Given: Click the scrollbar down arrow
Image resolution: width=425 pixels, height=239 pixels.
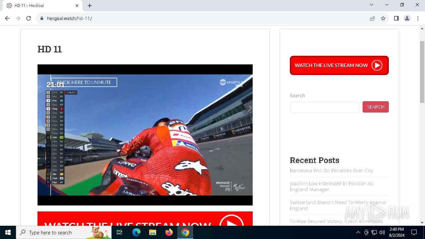Looking at the screenshot, I should (422, 223).
